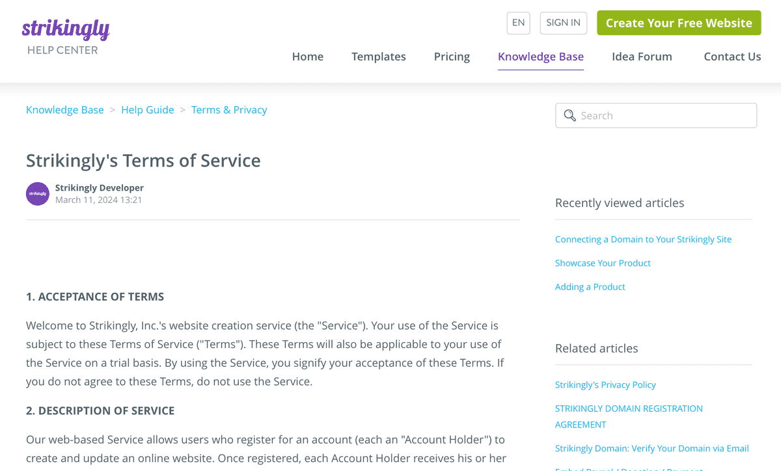This screenshot has width=781, height=471.
Task: Open Strikingly's Privacy Policy link
Action: click(605, 384)
